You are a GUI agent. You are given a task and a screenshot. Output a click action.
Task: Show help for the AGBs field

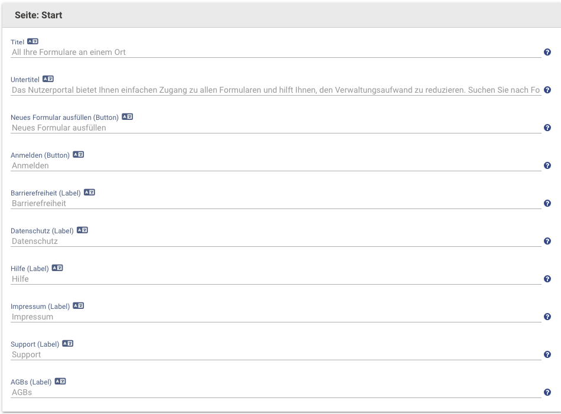(x=547, y=392)
